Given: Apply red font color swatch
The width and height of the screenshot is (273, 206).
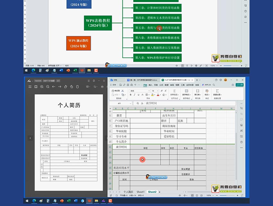Looking at the screenshot, I should (x=158, y=94).
